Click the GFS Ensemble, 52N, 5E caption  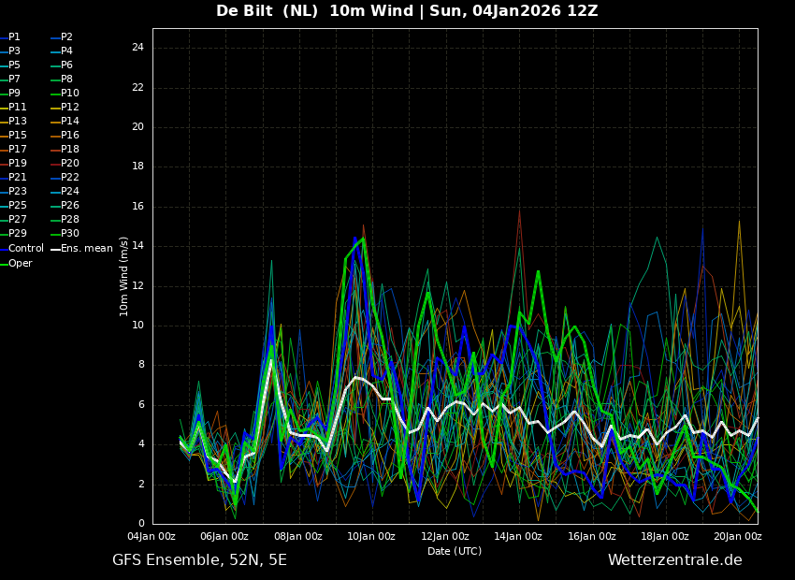[199, 560]
